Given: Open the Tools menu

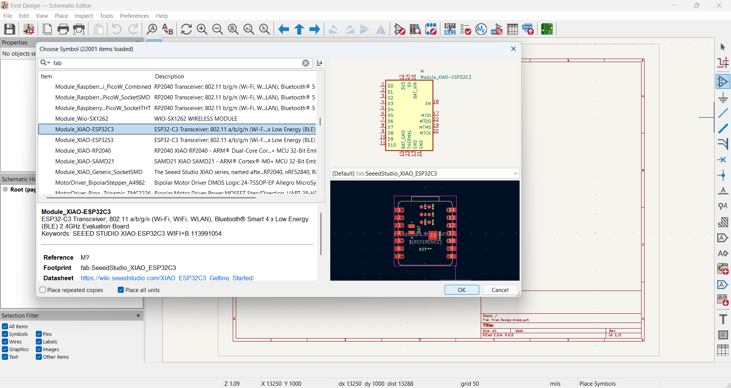Looking at the screenshot, I should pos(106,16).
